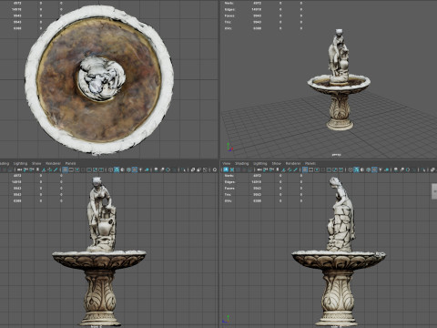Enable Wireframe shading in side viewport toolbar
The width and height of the screenshot is (437, 328).
click(x=351, y=169)
